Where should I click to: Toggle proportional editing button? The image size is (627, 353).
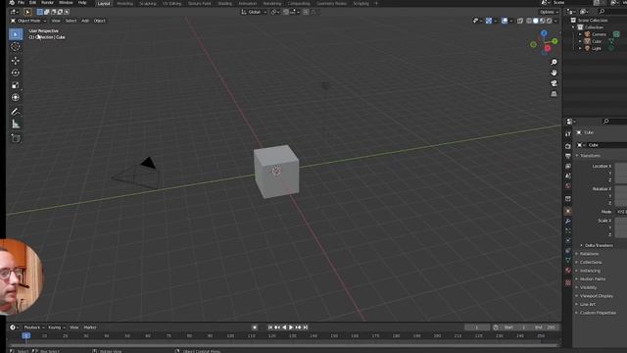coord(306,12)
